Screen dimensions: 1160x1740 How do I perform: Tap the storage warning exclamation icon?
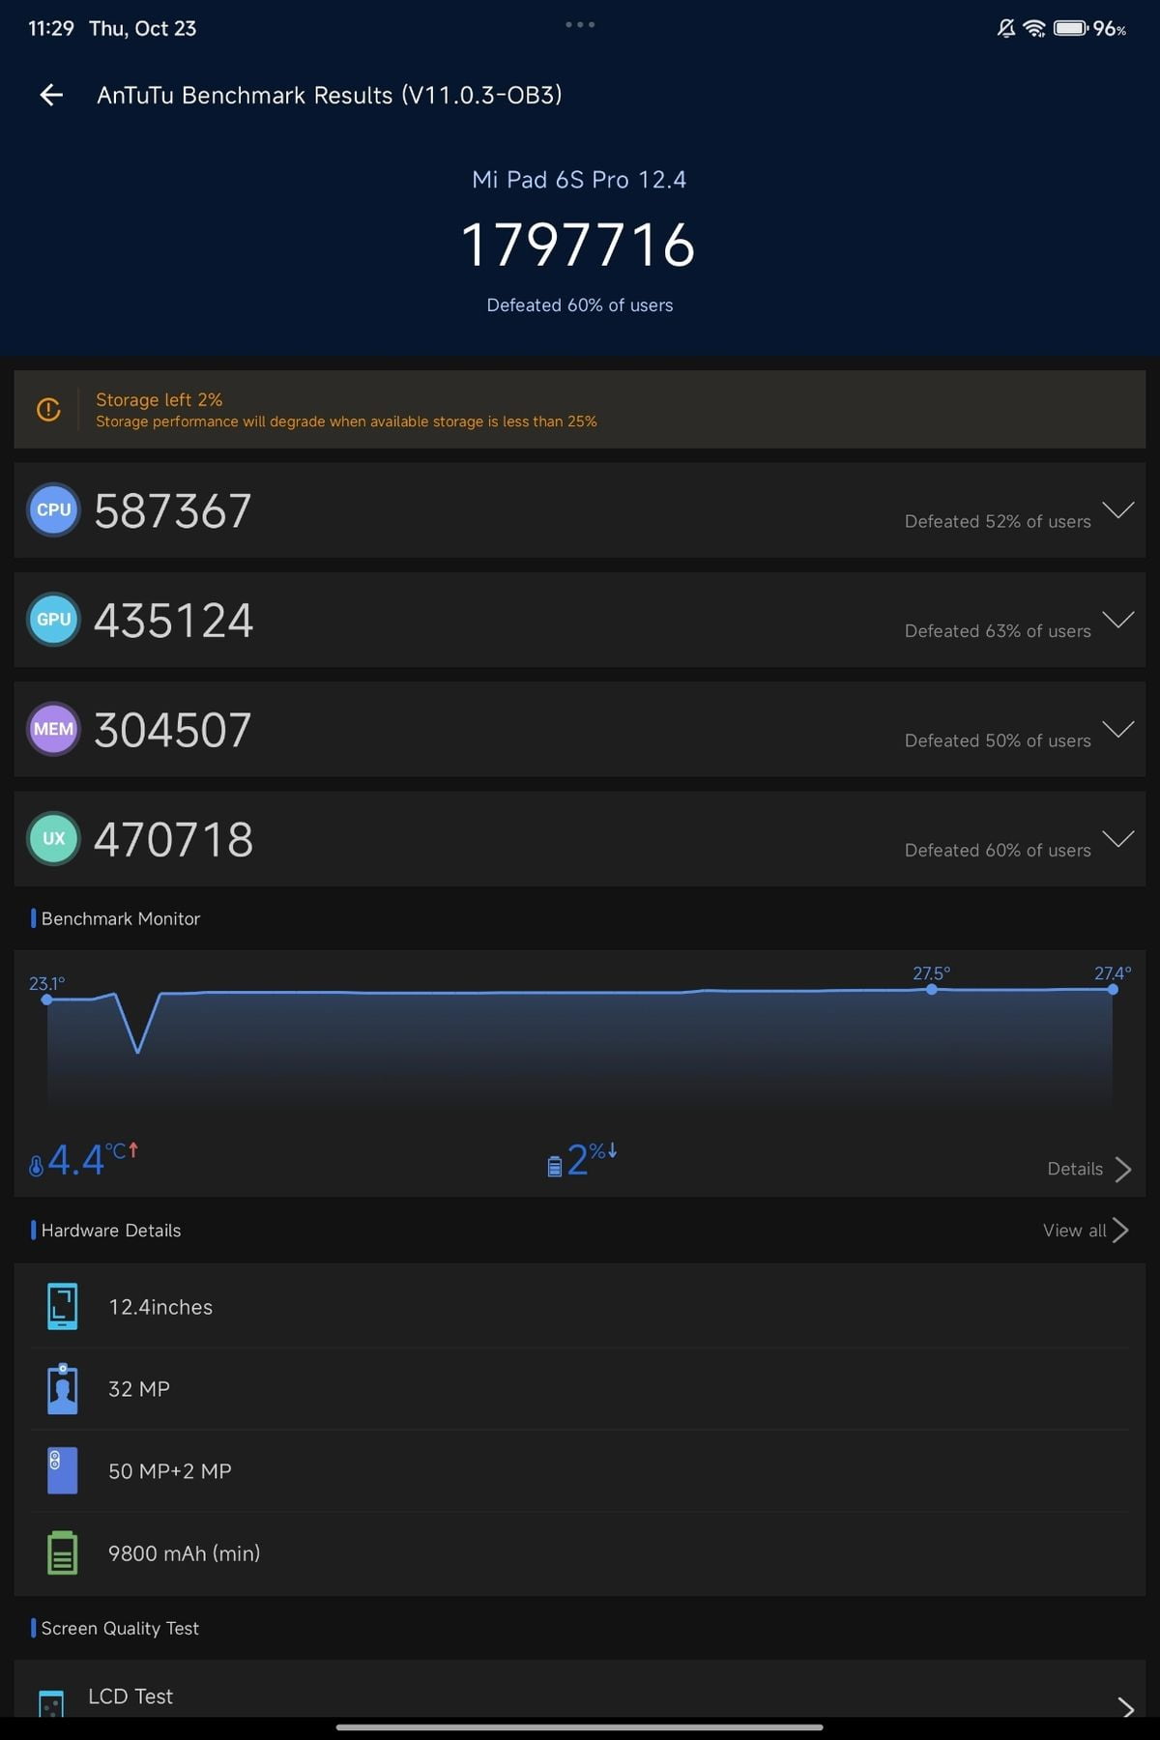click(48, 410)
